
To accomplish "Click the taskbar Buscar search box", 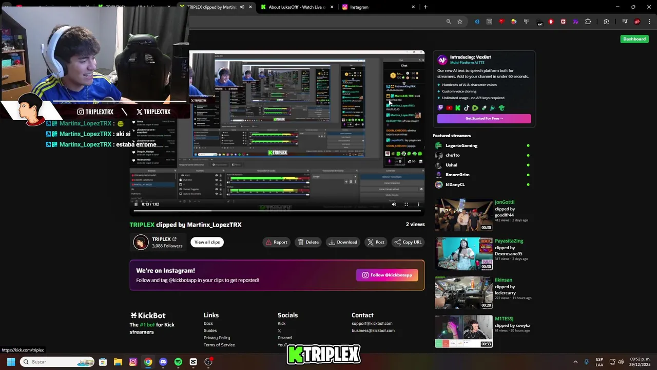I will [57, 362].
